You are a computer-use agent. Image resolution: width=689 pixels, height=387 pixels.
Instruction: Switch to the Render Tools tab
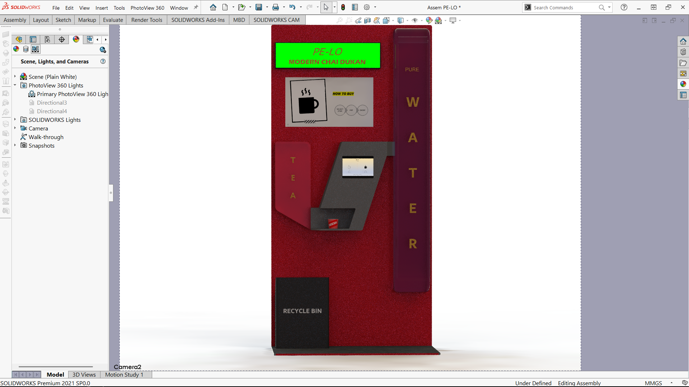tap(146, 20)
